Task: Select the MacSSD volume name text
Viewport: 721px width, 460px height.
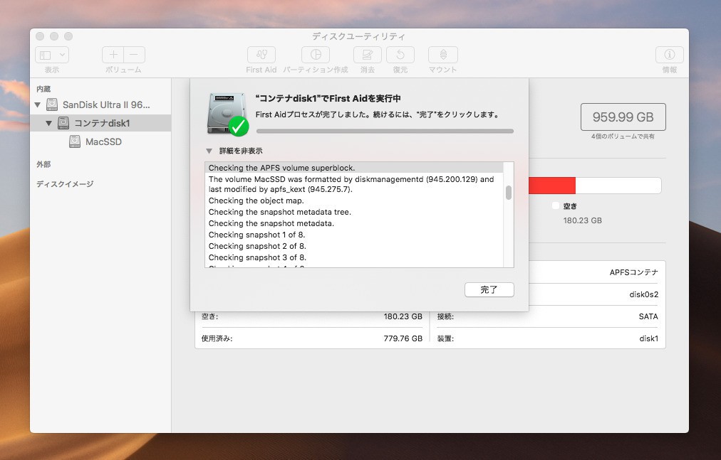Action: [x=103, y=142]
